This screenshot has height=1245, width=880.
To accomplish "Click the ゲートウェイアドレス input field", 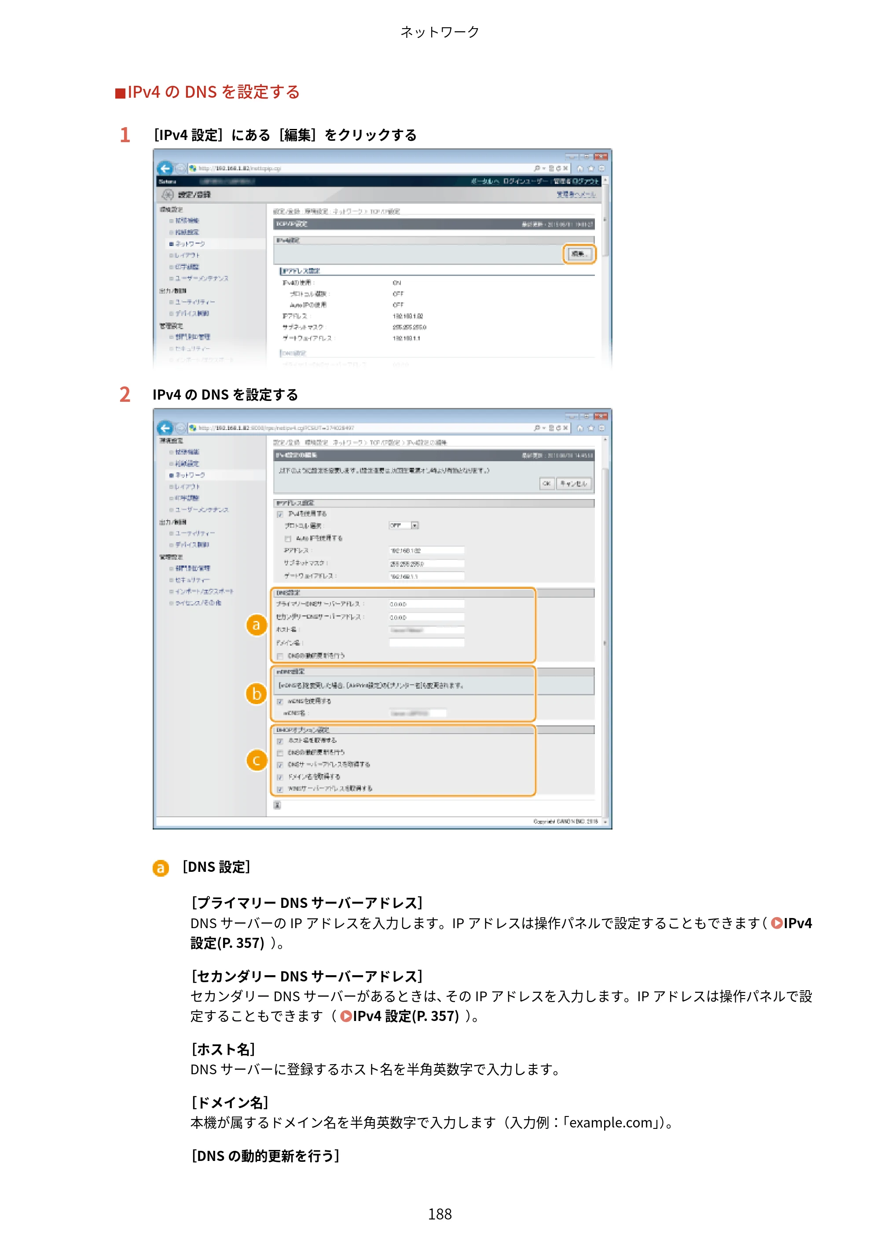I will tap(427, 577).
